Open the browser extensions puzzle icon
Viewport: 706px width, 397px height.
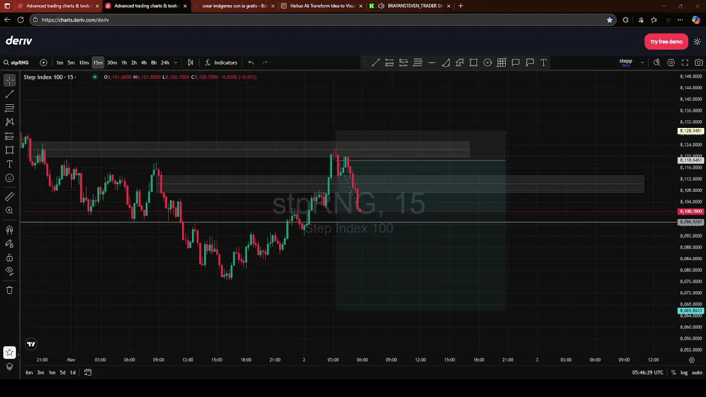point(625,20)
